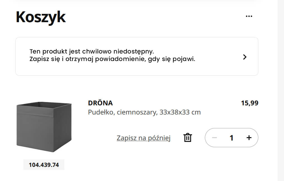Click the Koszyk heading
This screenshot has width=284, height=181.
[x=41, y=17]
